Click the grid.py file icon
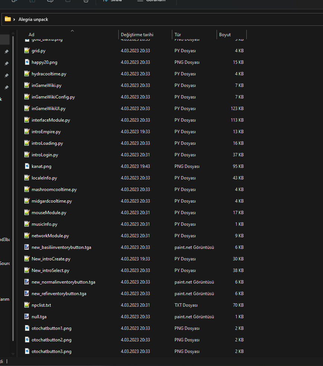The image size is (323, 366). tap(27, 50)
